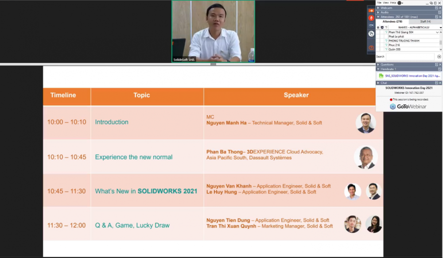
Task: Toggle the webcam sharing button
Action: coord(371,25)
